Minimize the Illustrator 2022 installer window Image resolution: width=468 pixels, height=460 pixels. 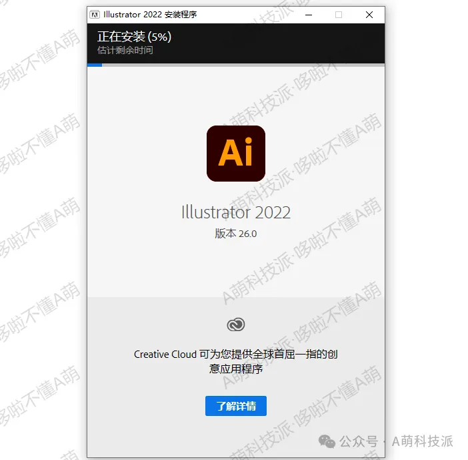(x=309, y=15)
